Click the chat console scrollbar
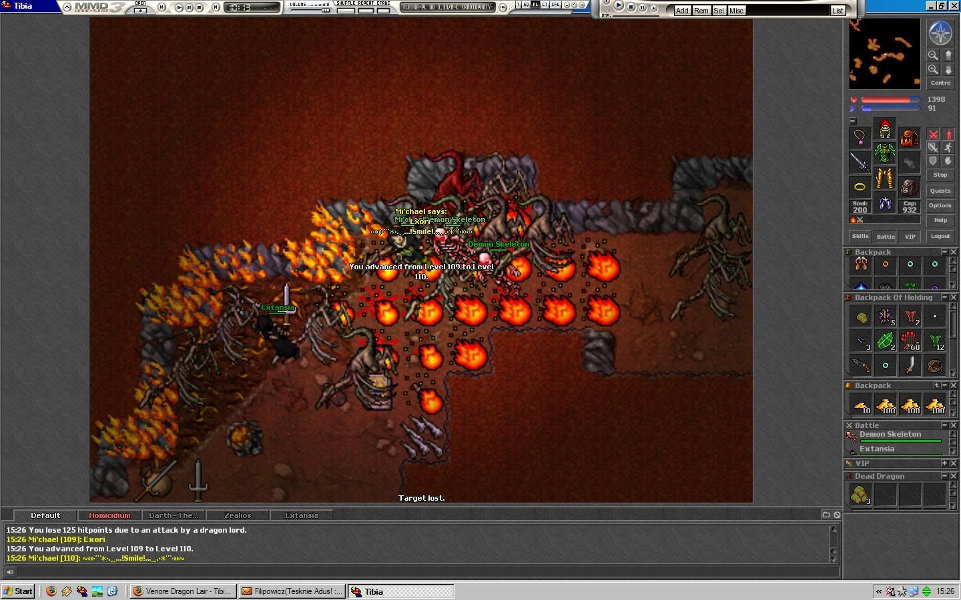961x600 pixels. tap(834, 544)
